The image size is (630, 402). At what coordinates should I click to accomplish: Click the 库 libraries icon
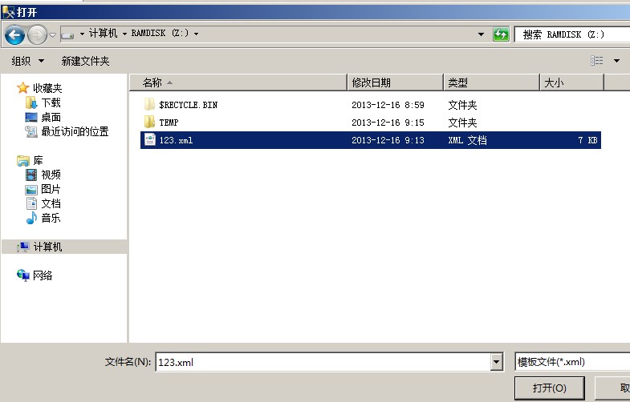pos(23,161)
